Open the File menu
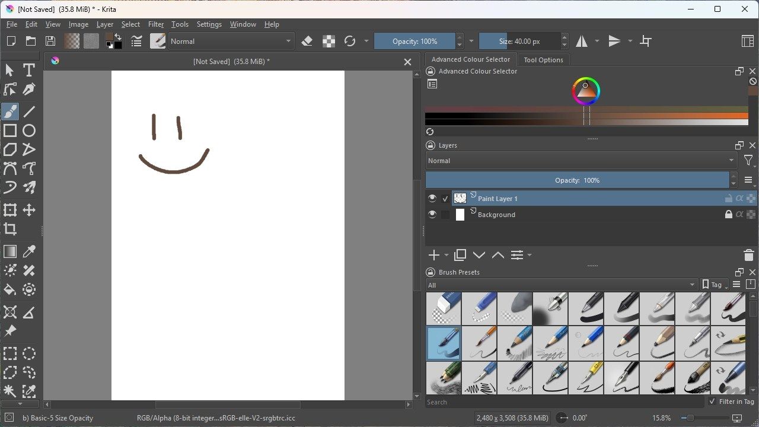The width and height of the screenshot is (759, 427). (x=11, y=24)
